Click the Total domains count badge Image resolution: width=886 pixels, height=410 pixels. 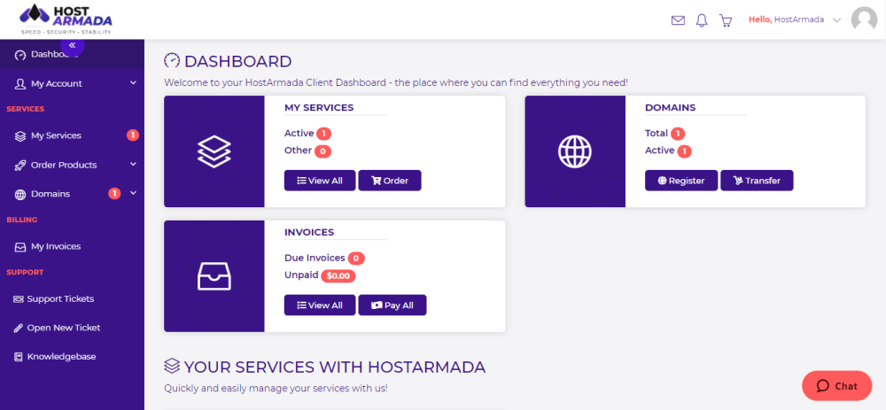tap(678, 134)
